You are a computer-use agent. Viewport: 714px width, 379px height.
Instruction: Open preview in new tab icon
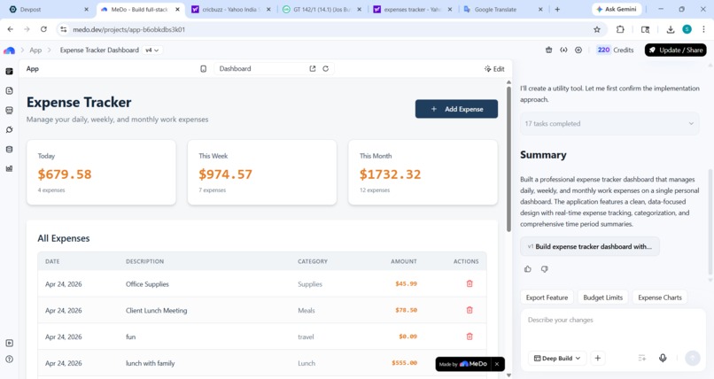point(313,69)
